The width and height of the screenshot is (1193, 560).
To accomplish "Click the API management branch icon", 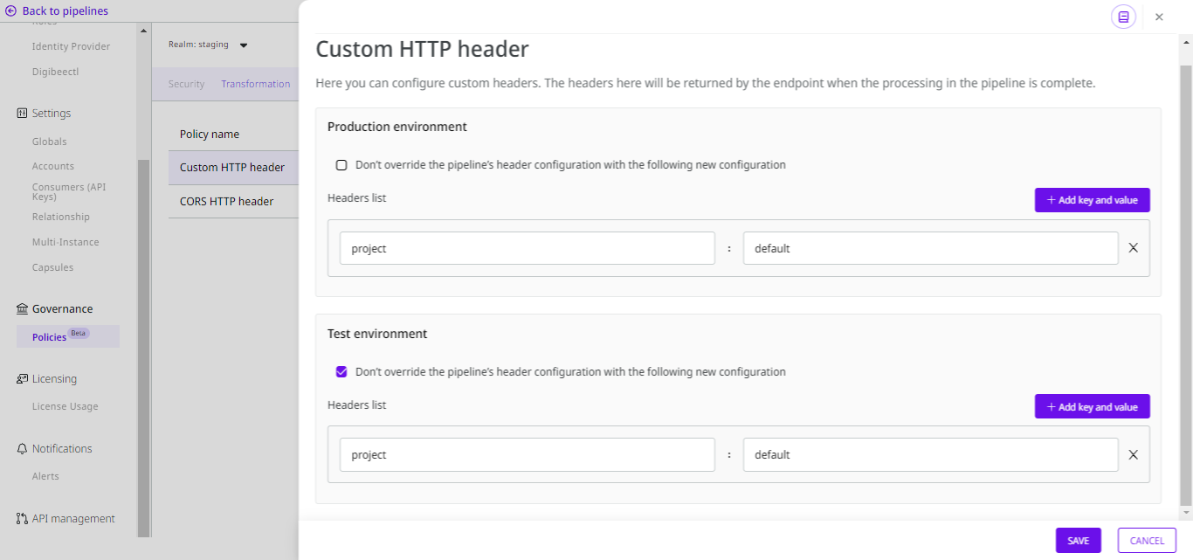I will pyautogui.click(x=22, y=519).
